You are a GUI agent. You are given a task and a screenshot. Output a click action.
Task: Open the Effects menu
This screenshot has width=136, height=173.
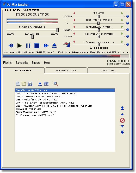36,63
